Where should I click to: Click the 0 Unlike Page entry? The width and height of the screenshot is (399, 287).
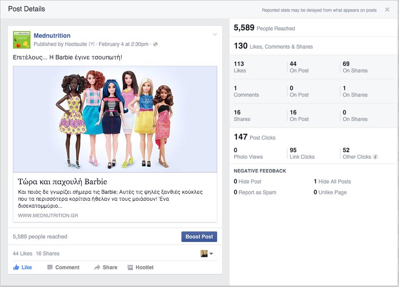(330, 192)
